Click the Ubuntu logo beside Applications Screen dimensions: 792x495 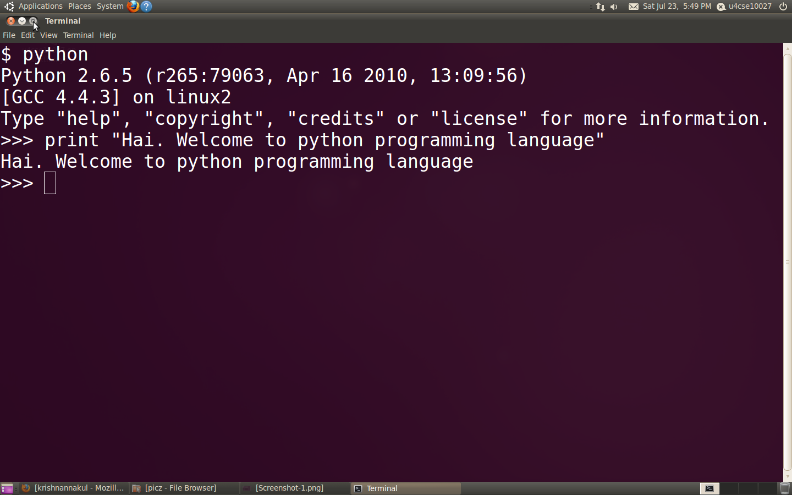9,6
